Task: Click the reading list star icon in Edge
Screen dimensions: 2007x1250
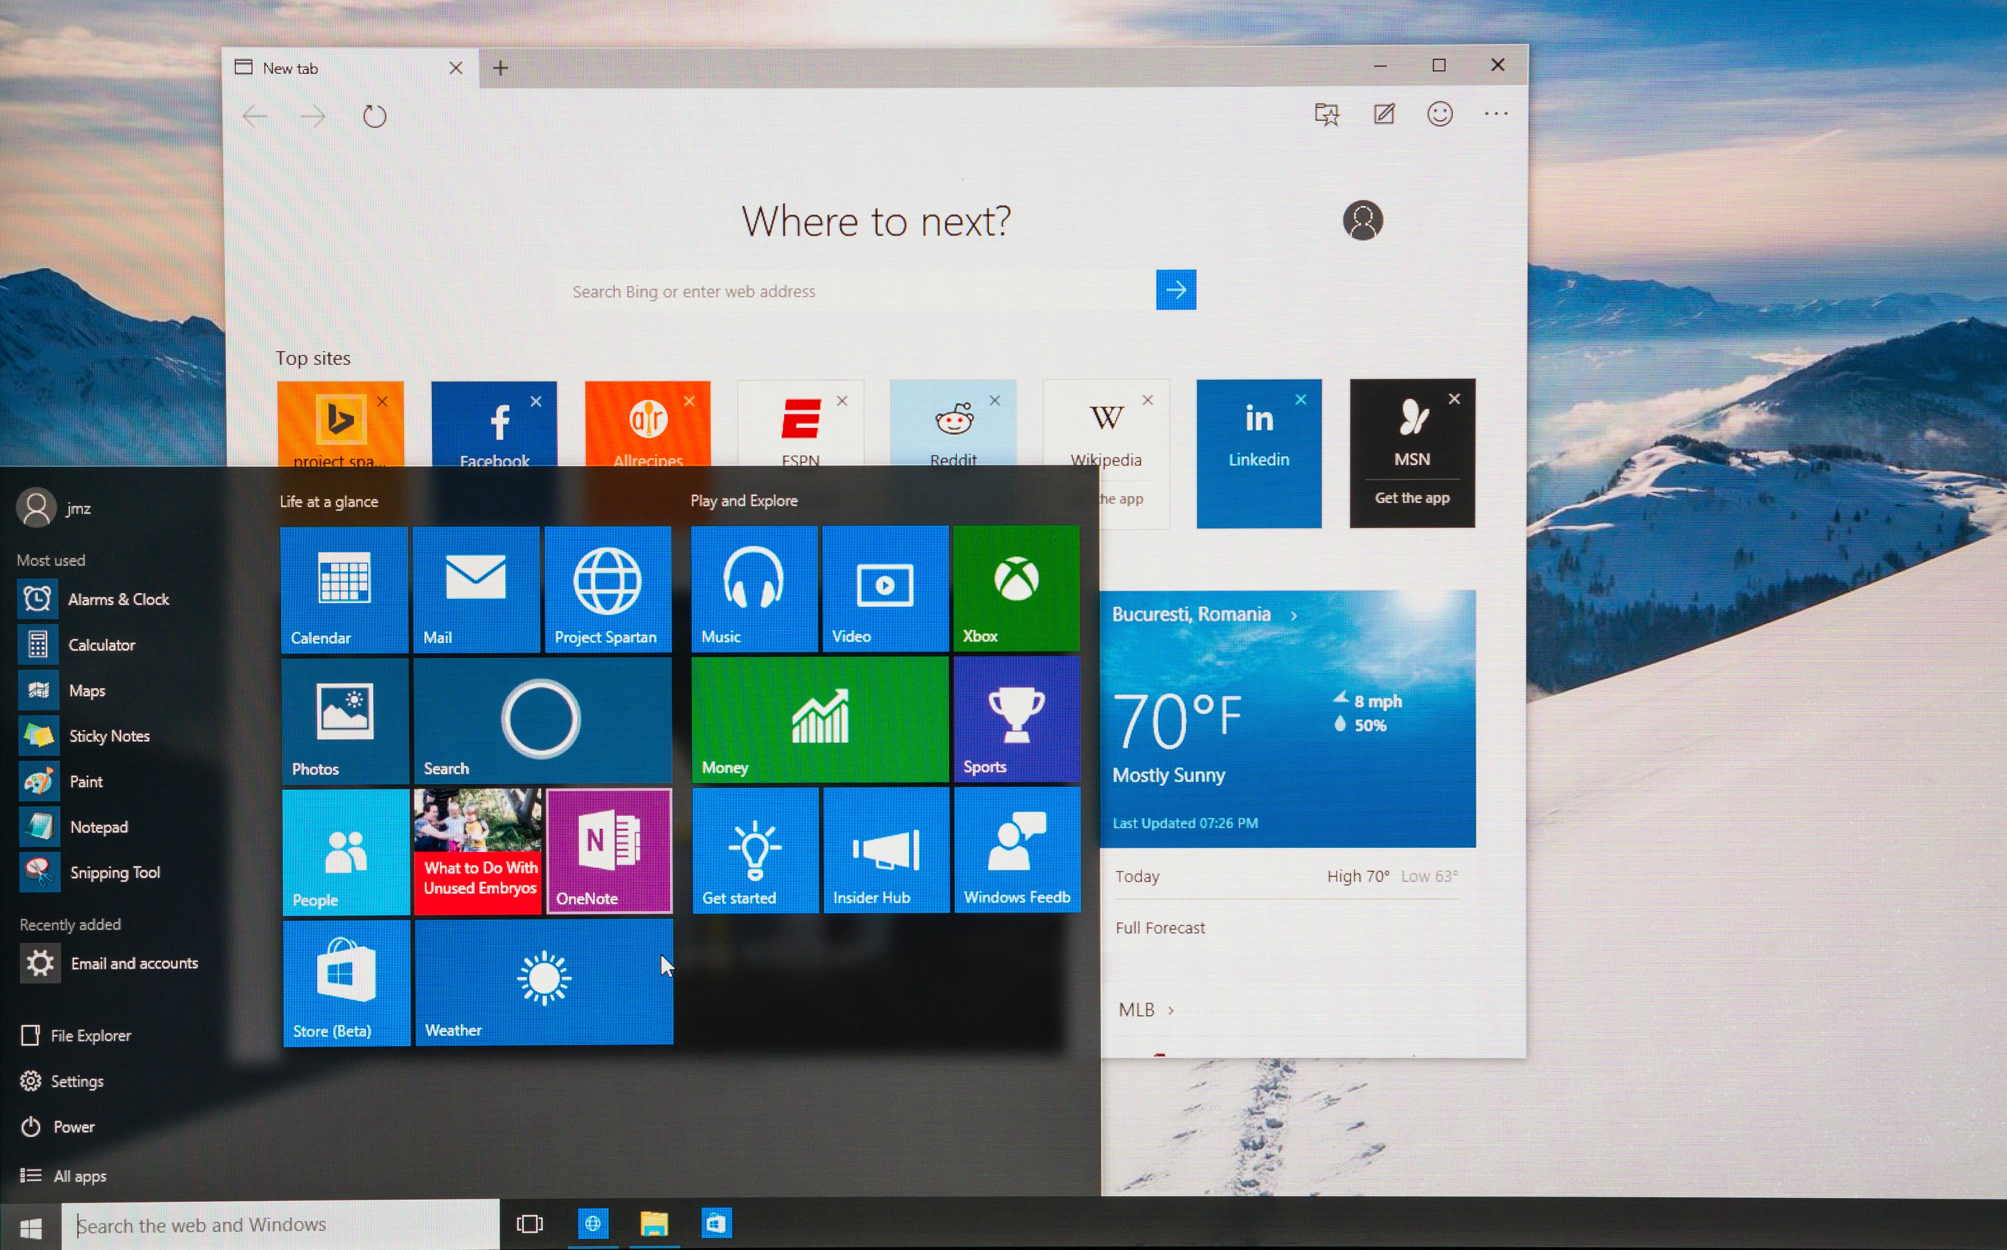Action: [1327, 114]
